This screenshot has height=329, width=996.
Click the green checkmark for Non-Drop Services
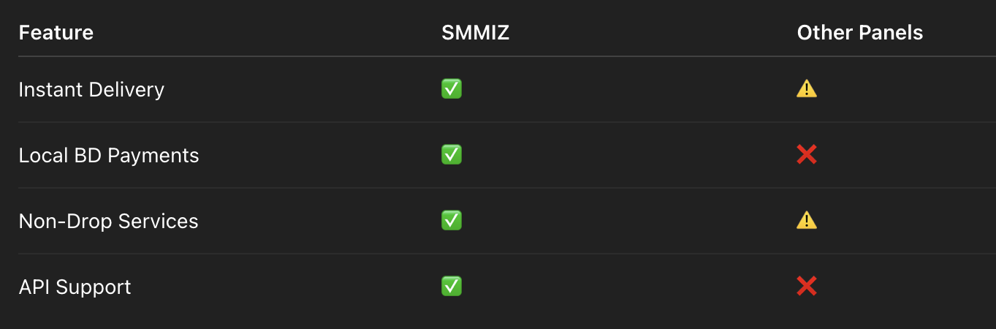pos(452,221)
